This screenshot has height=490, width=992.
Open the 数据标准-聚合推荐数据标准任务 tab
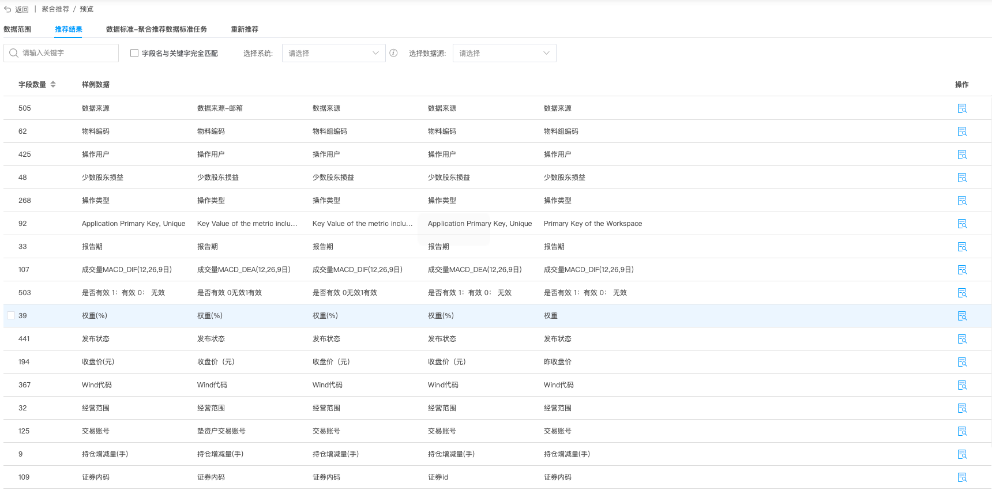(x=156, y=29)
